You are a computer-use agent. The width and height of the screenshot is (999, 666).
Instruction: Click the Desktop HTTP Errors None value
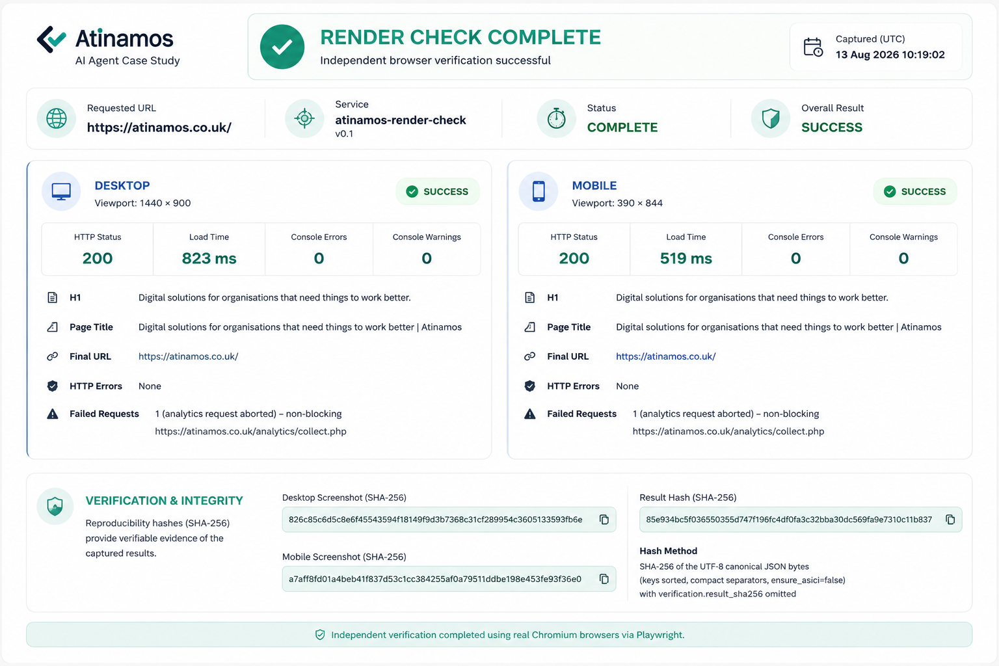[x=150, y=386]
